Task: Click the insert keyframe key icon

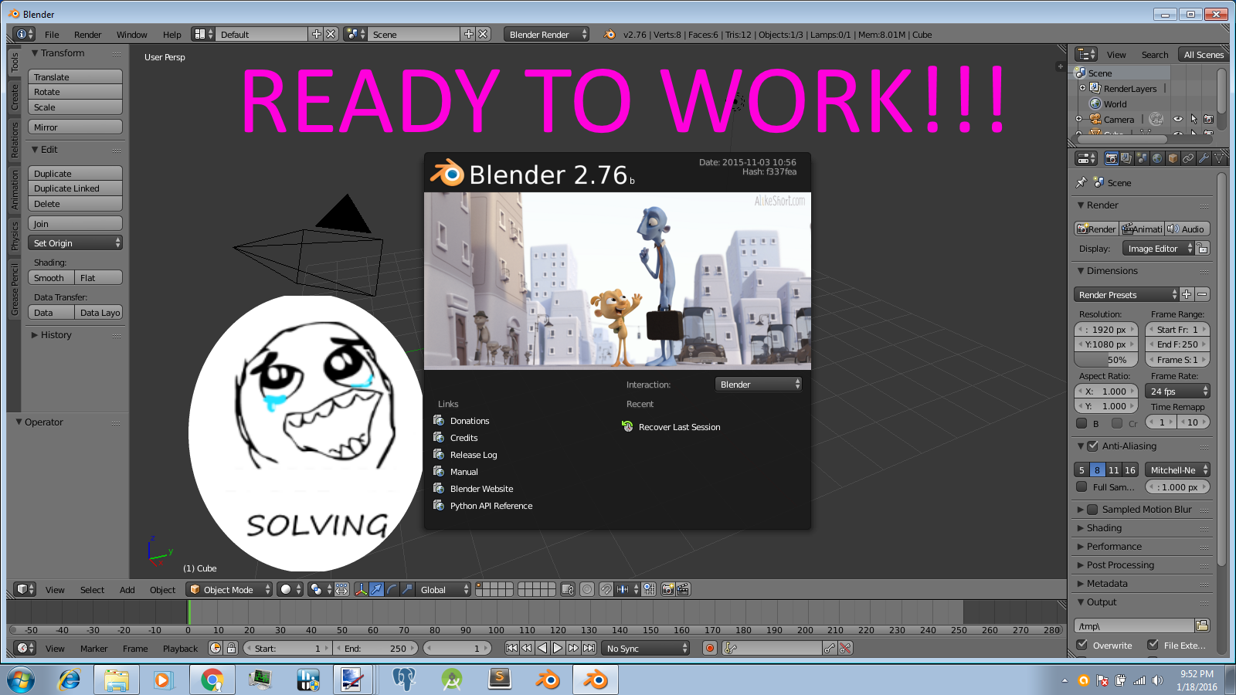Action: point(830,648)
